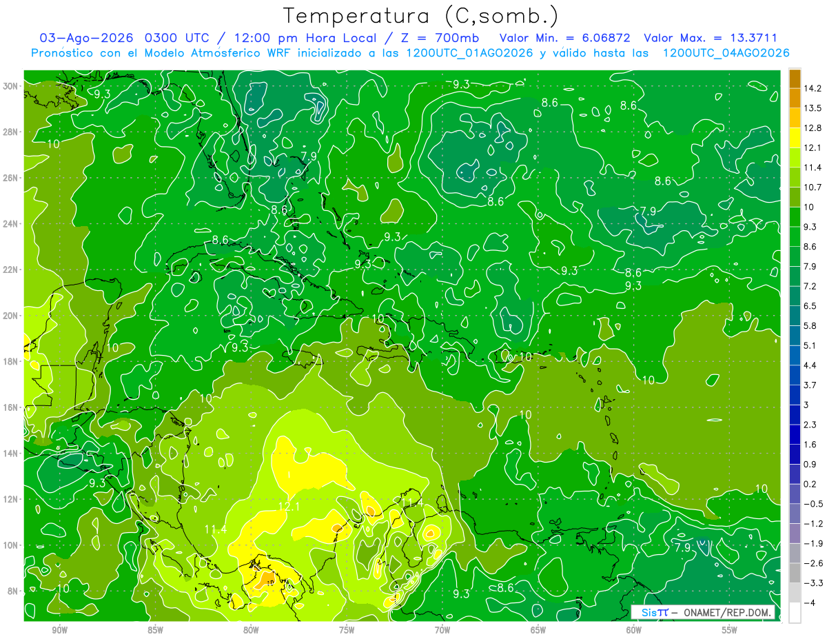Click the "85W" longitude axis label
Screen dimensions: 827x639
155,630
